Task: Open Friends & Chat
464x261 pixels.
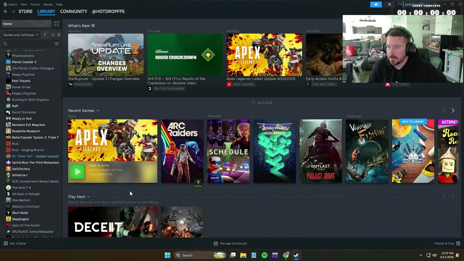Action: coord(444,244)
